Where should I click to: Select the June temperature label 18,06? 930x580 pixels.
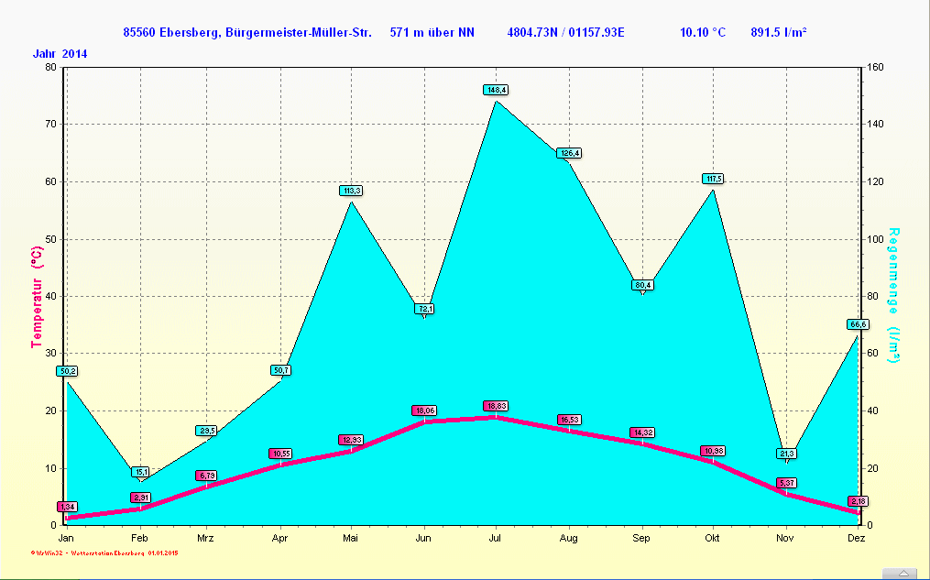click(x=423, y=410)
